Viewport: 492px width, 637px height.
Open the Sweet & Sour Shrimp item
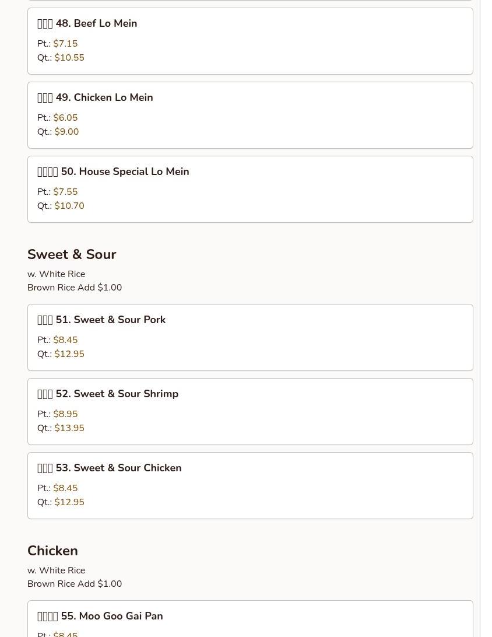coord(108,394)
